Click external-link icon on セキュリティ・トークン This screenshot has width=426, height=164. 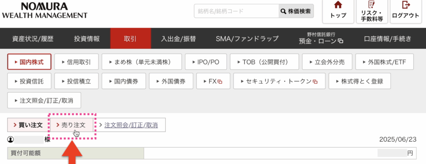(x=315, y=81)
